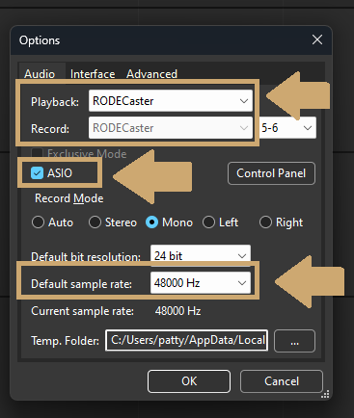354x418 pixels.
Task: Close the Options dialog with the X
Action: (317, 39)
